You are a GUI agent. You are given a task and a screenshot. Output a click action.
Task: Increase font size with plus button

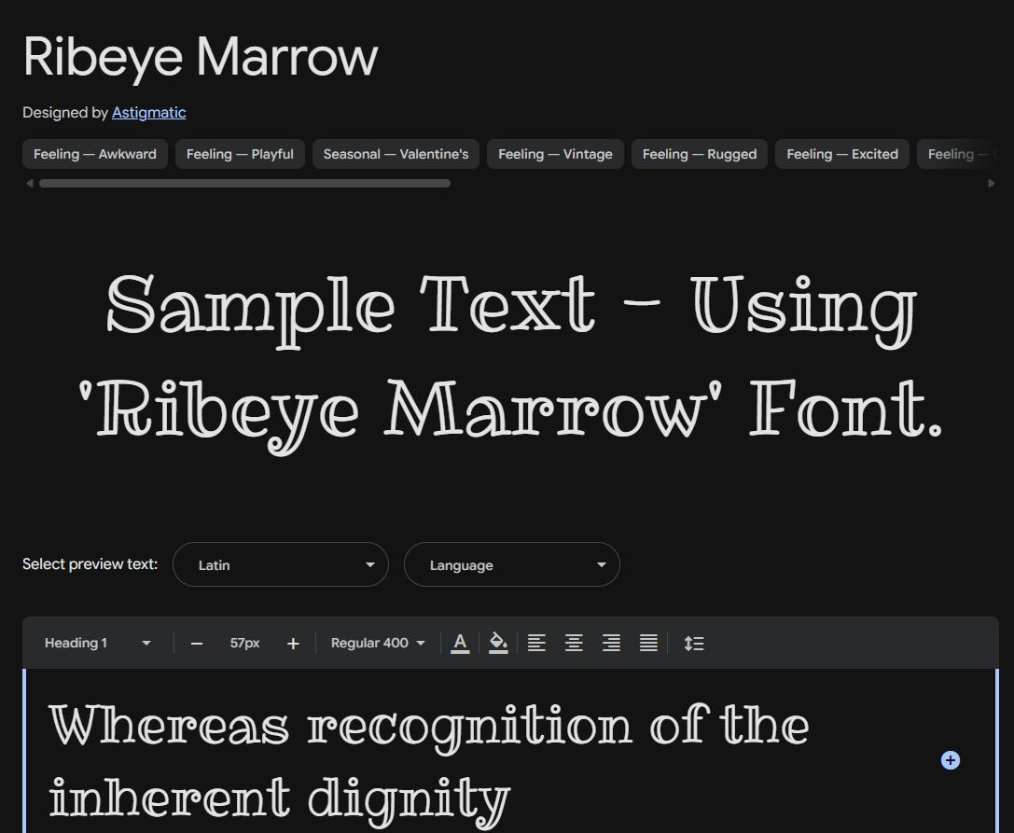click(x=293, y=644)
